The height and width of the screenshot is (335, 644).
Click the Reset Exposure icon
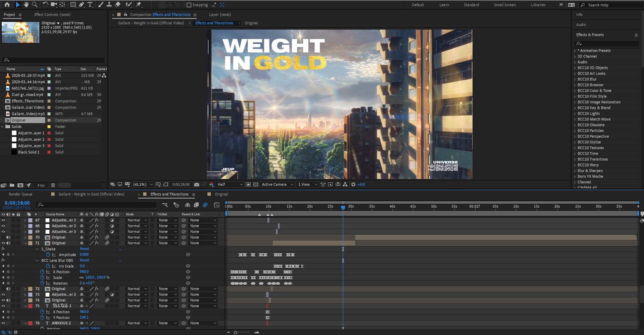353,184
